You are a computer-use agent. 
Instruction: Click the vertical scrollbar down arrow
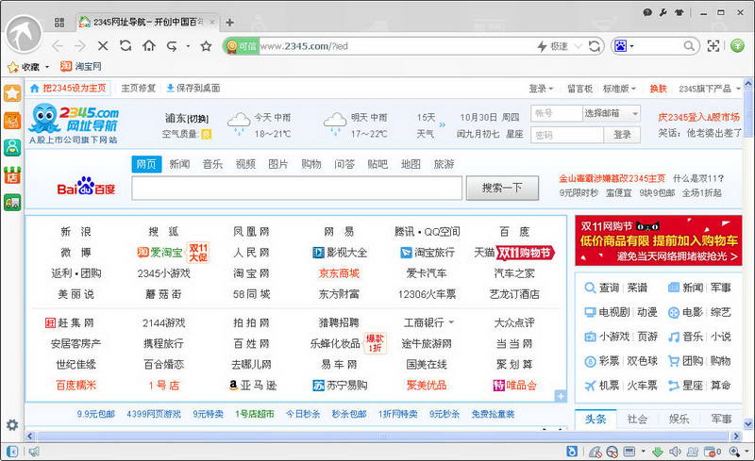click(747, 424)
